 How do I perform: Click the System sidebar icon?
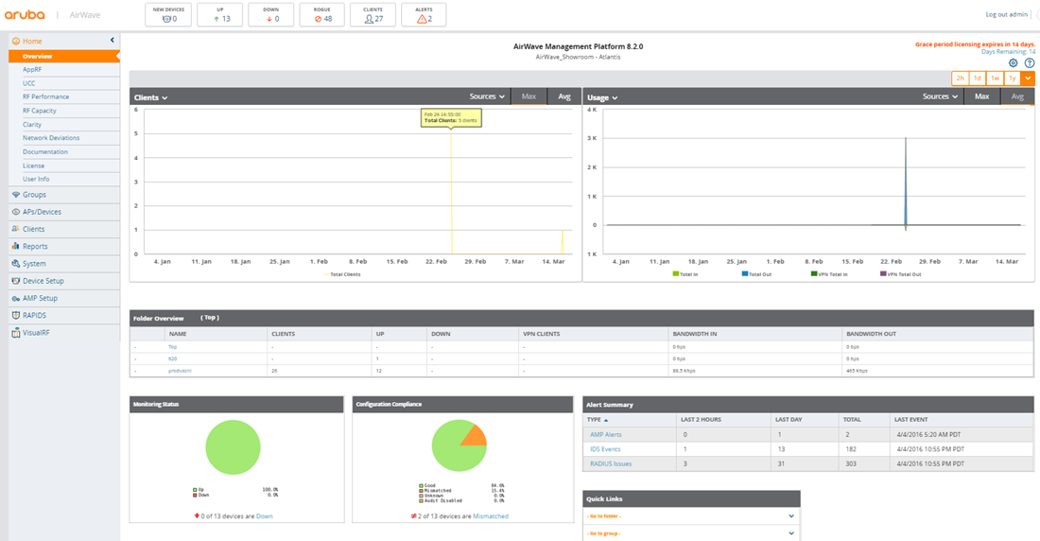pyautogui.click(x=16, y=264)
